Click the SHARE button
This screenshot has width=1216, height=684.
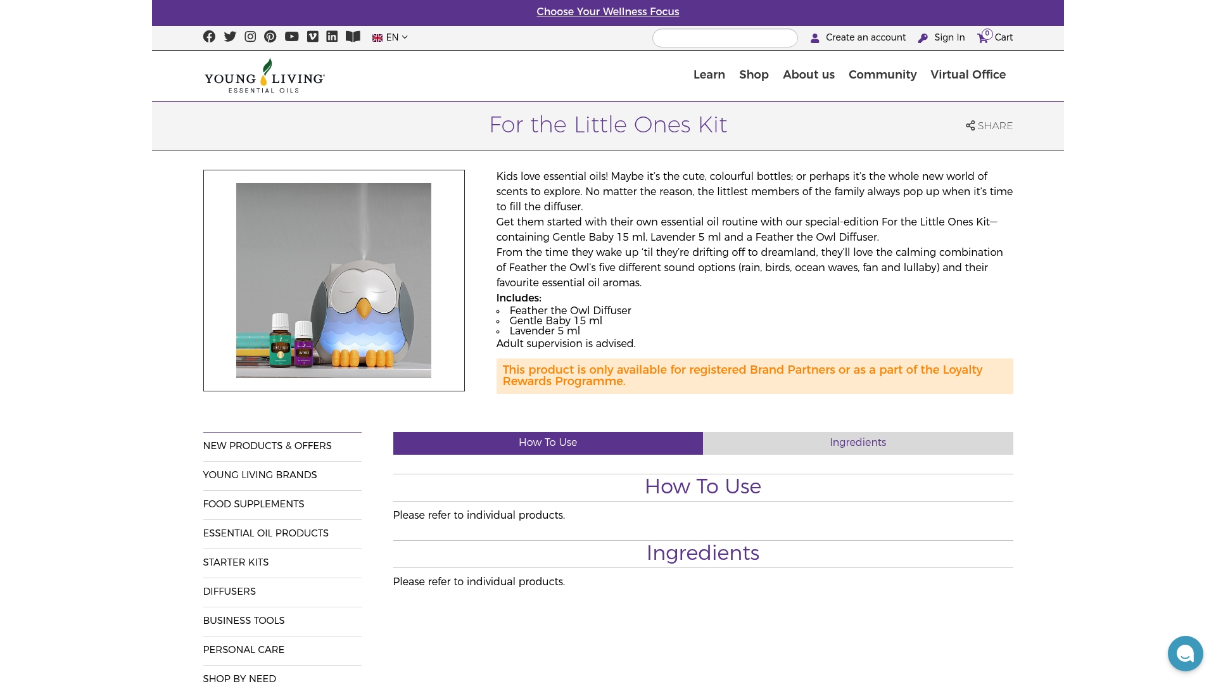(989, 125)
